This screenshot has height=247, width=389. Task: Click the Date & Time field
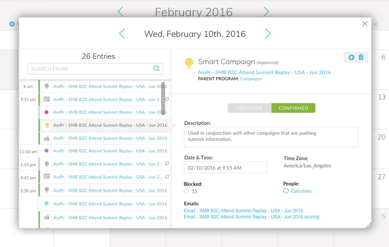(225, 168)
